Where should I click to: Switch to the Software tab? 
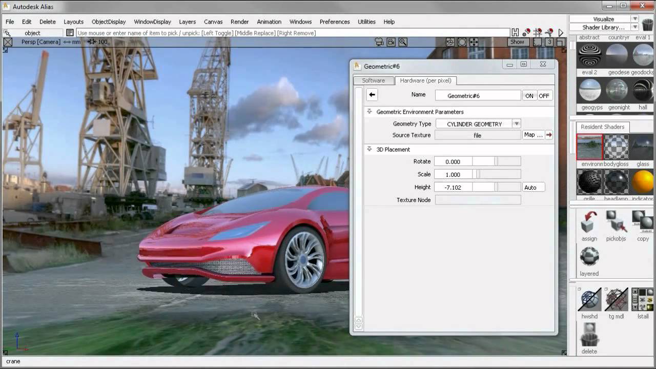pyautogui.click(x=373, y=80)
